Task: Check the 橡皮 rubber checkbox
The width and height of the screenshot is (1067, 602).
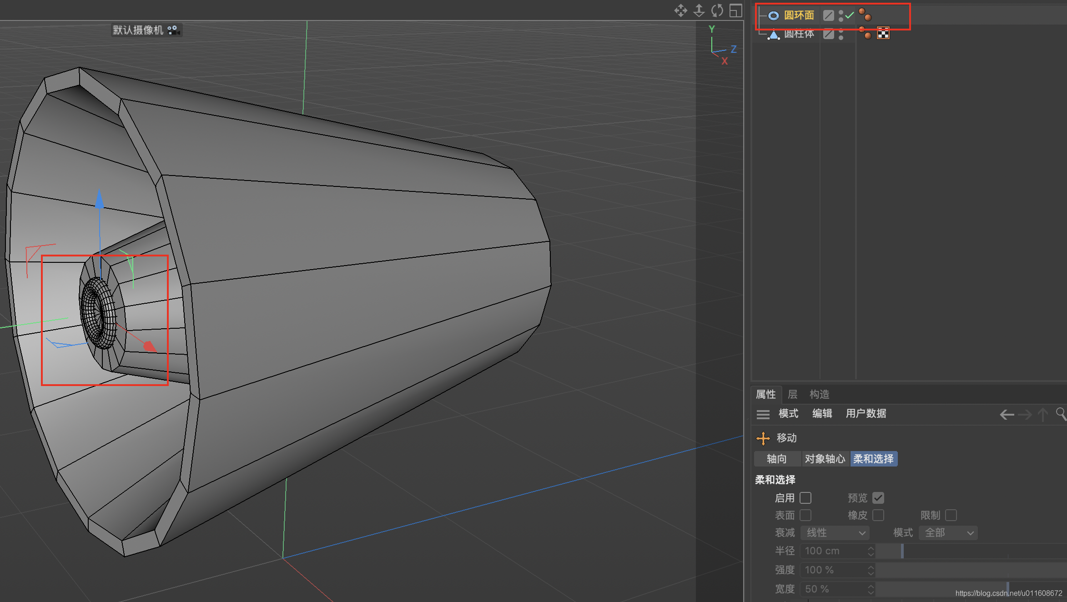Action: pos(878,515)
